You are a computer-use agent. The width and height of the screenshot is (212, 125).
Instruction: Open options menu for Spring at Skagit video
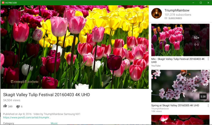click(x=208, y=105)
